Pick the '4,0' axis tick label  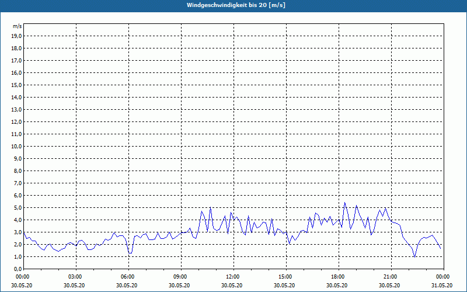[18, 220]
